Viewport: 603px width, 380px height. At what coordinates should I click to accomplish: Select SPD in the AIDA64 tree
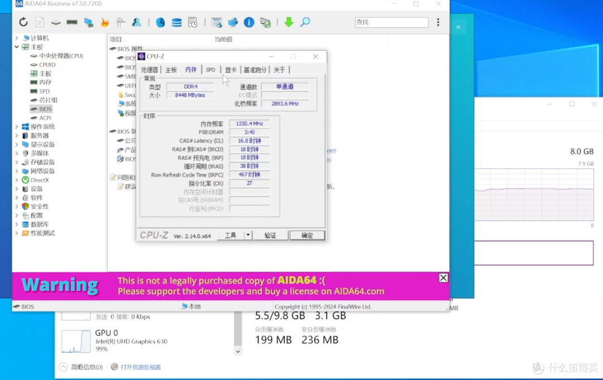pos(44,91)
